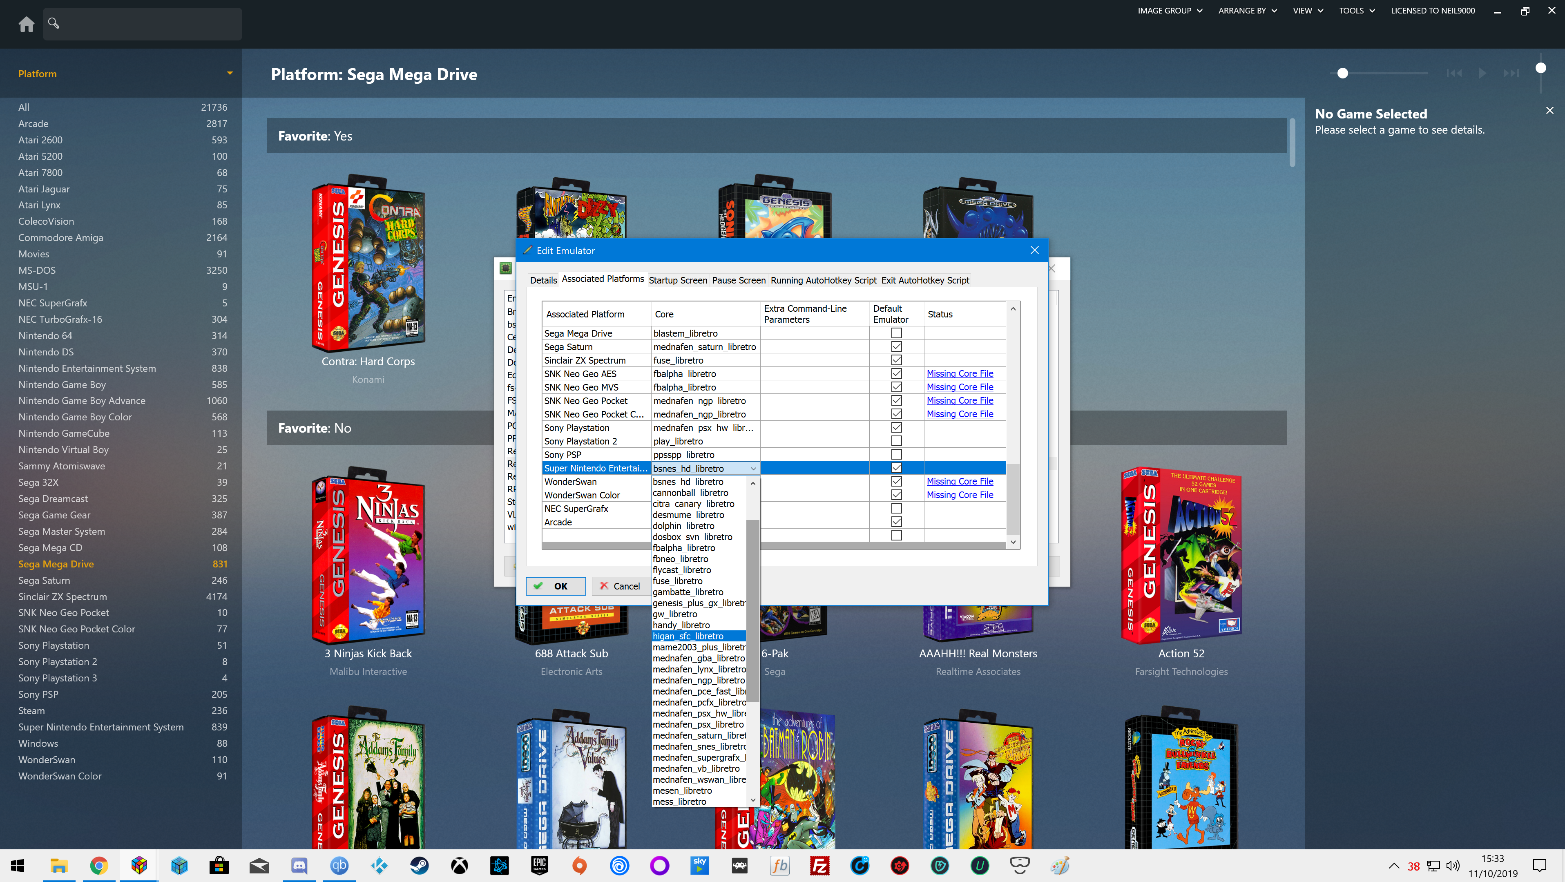
Task: Uncheck Default Emulator for Sinclair ZX Spectrum
Action: 896,359
